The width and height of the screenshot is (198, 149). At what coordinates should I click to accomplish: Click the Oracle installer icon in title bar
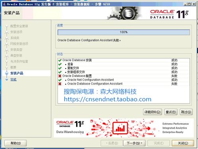pyautogui.click(x=4, y=4)
